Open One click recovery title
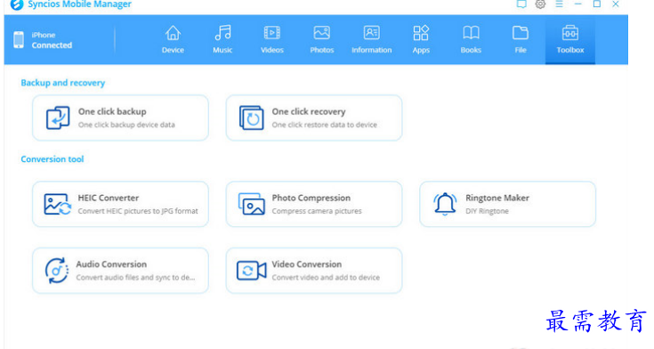 (x=309, y=111)
